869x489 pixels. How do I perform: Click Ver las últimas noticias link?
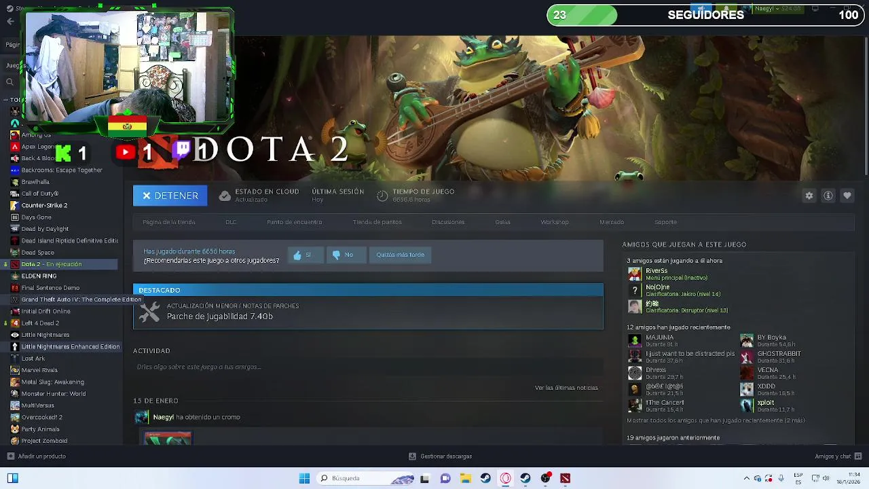(x=566, y=388)
